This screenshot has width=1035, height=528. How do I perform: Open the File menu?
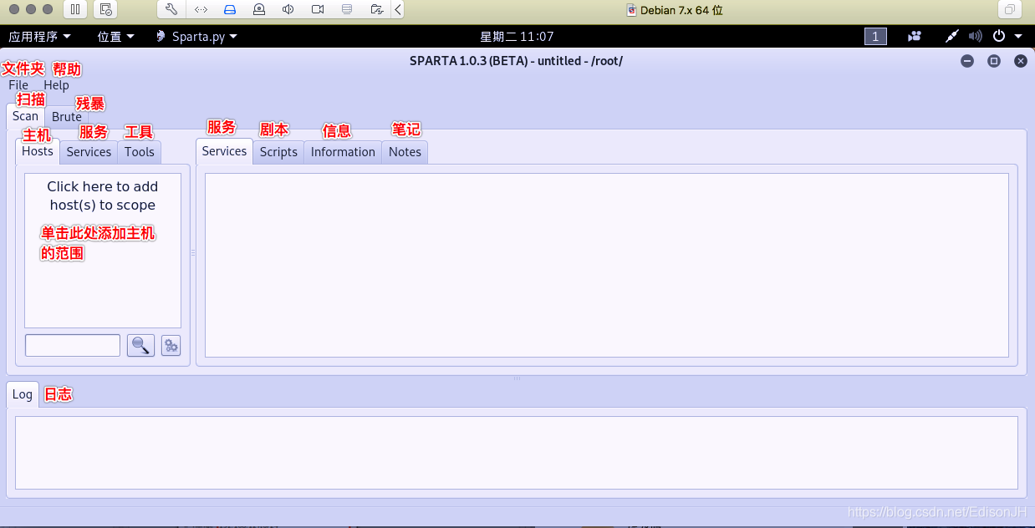[x=18, y=85]
